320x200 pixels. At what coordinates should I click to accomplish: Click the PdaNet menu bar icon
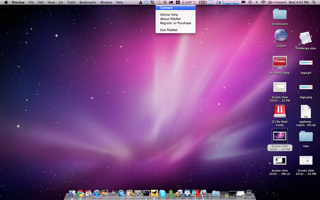point(159,2)
